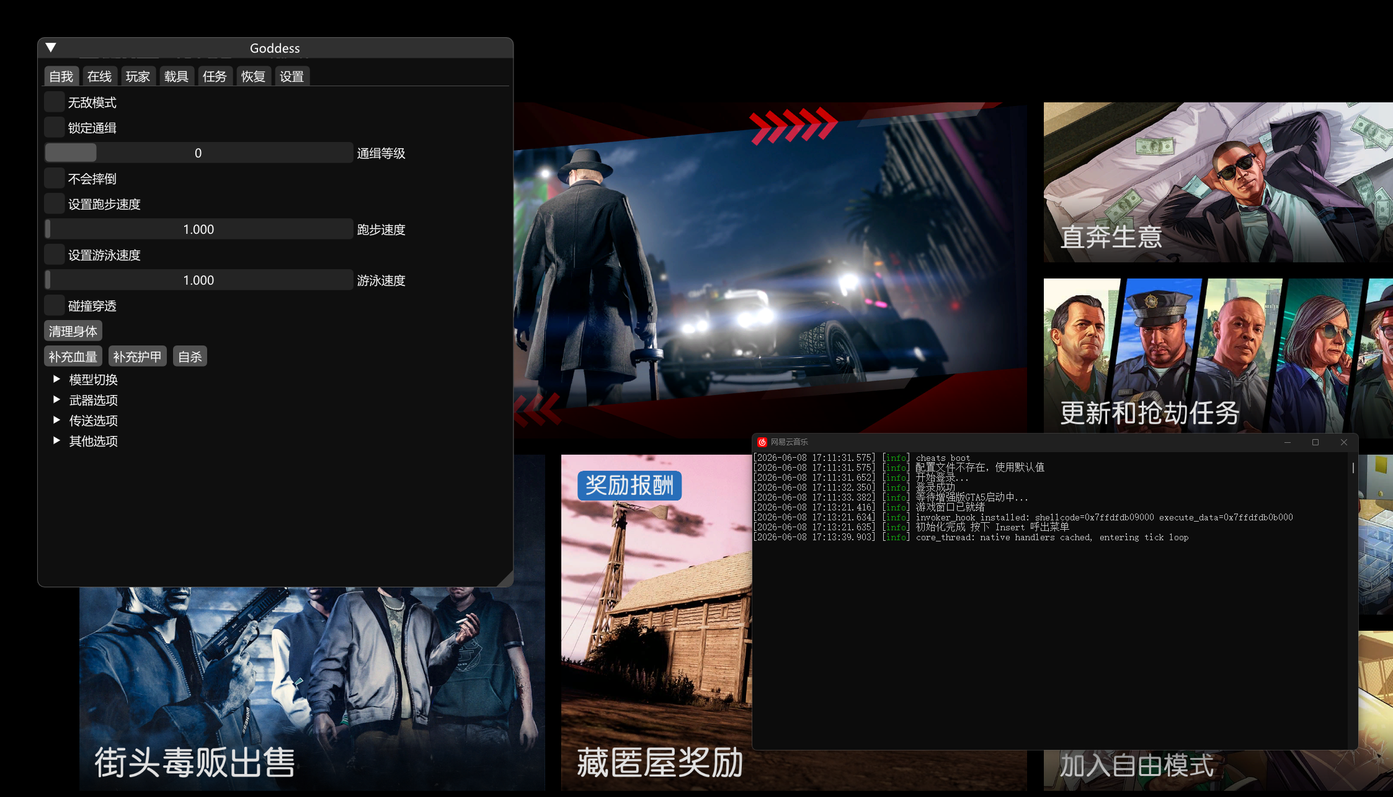The width and height of the screenshot is (1393, 797).
Task: Select the 自我 tab
Action: click(61, 76)
